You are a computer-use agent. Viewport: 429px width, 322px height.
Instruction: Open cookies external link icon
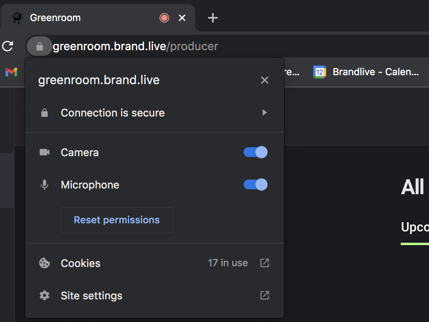[x=265, y=263]
